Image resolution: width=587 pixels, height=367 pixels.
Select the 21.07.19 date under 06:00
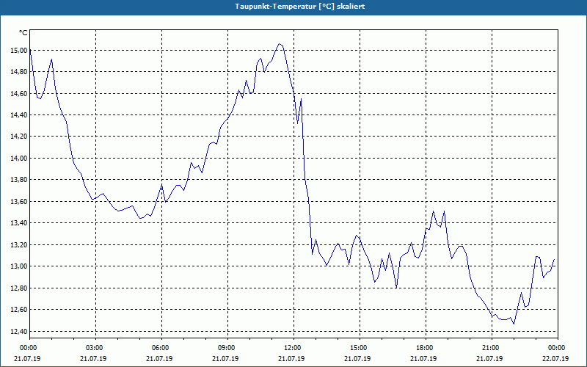tap(159, 359)
